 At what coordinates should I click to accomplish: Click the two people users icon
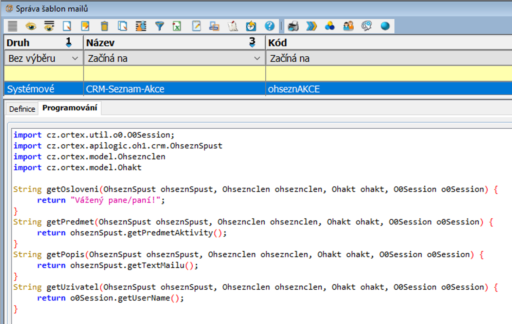pyautogui.click(x=348, y=26)
